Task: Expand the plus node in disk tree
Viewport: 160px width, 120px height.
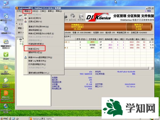Action: 21,41
